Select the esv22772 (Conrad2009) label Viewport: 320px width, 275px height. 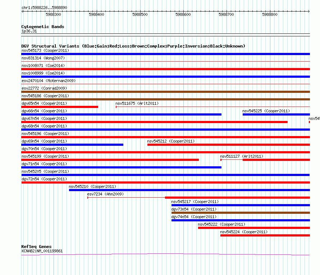coord(44,88)
